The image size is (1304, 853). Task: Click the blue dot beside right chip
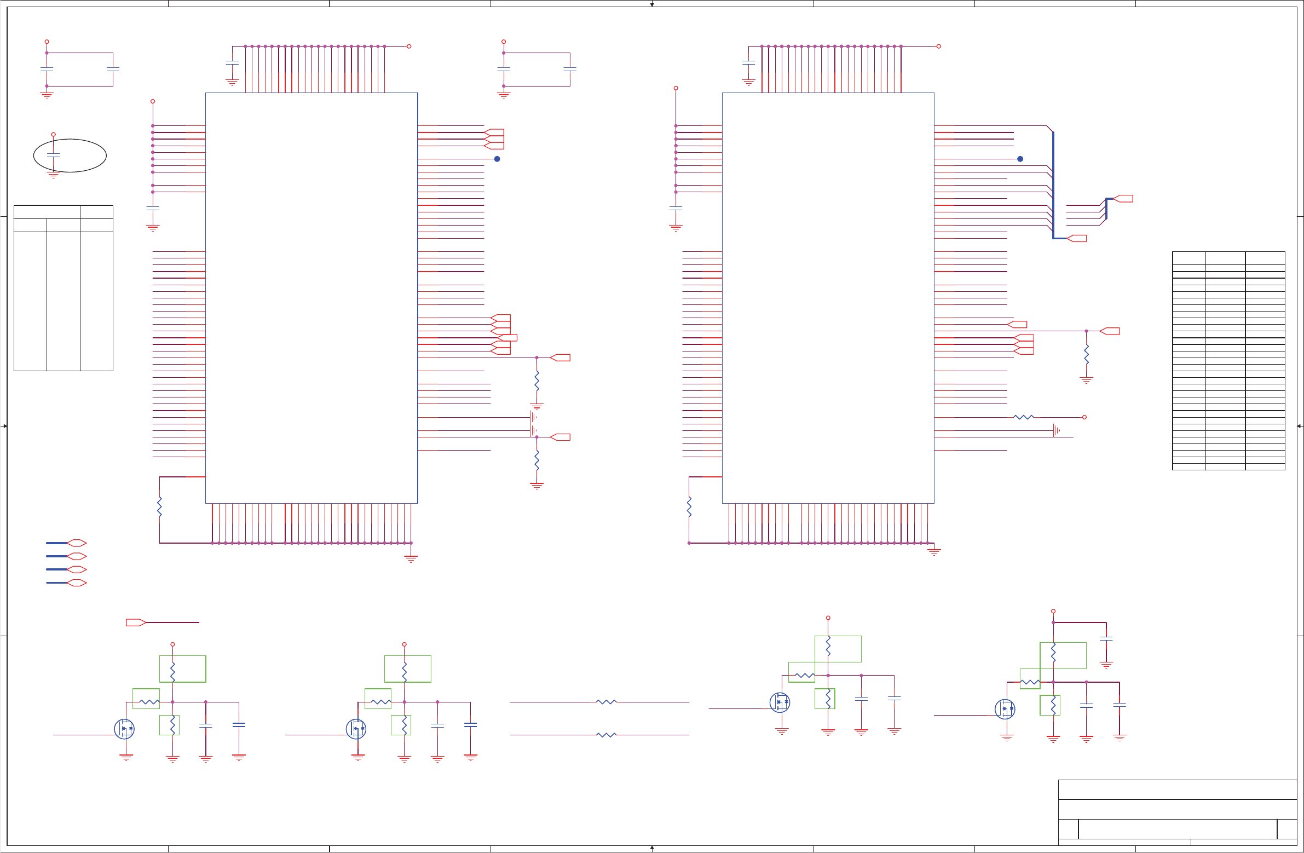tap(1020, 159)
